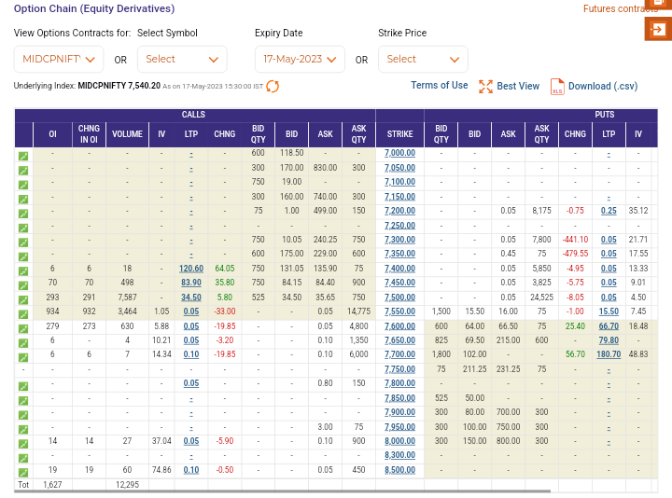Open chart icon for 7,850.00 strike row
The width and height of the screenshot is (672, 498).
point(23,401)
